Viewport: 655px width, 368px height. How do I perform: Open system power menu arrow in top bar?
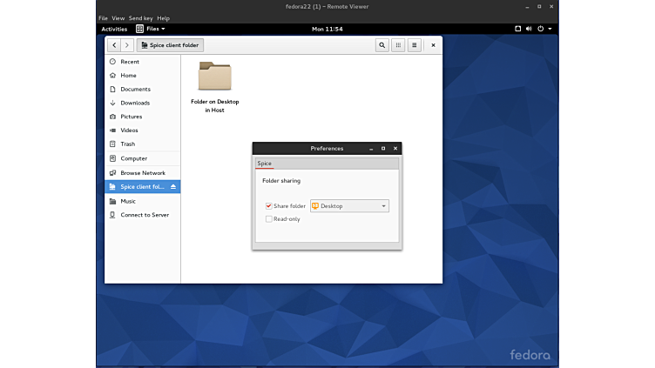(x=550, y=29)
